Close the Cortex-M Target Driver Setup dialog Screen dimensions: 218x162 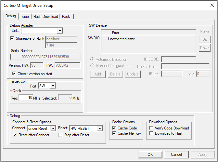pos(212,6)
